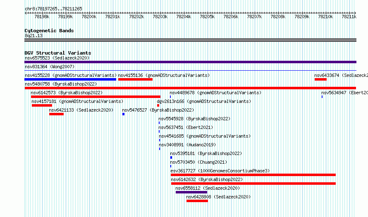
Task: Open nsv5703450 (Chuang2021) label
Action: click(x=198, y=162)
